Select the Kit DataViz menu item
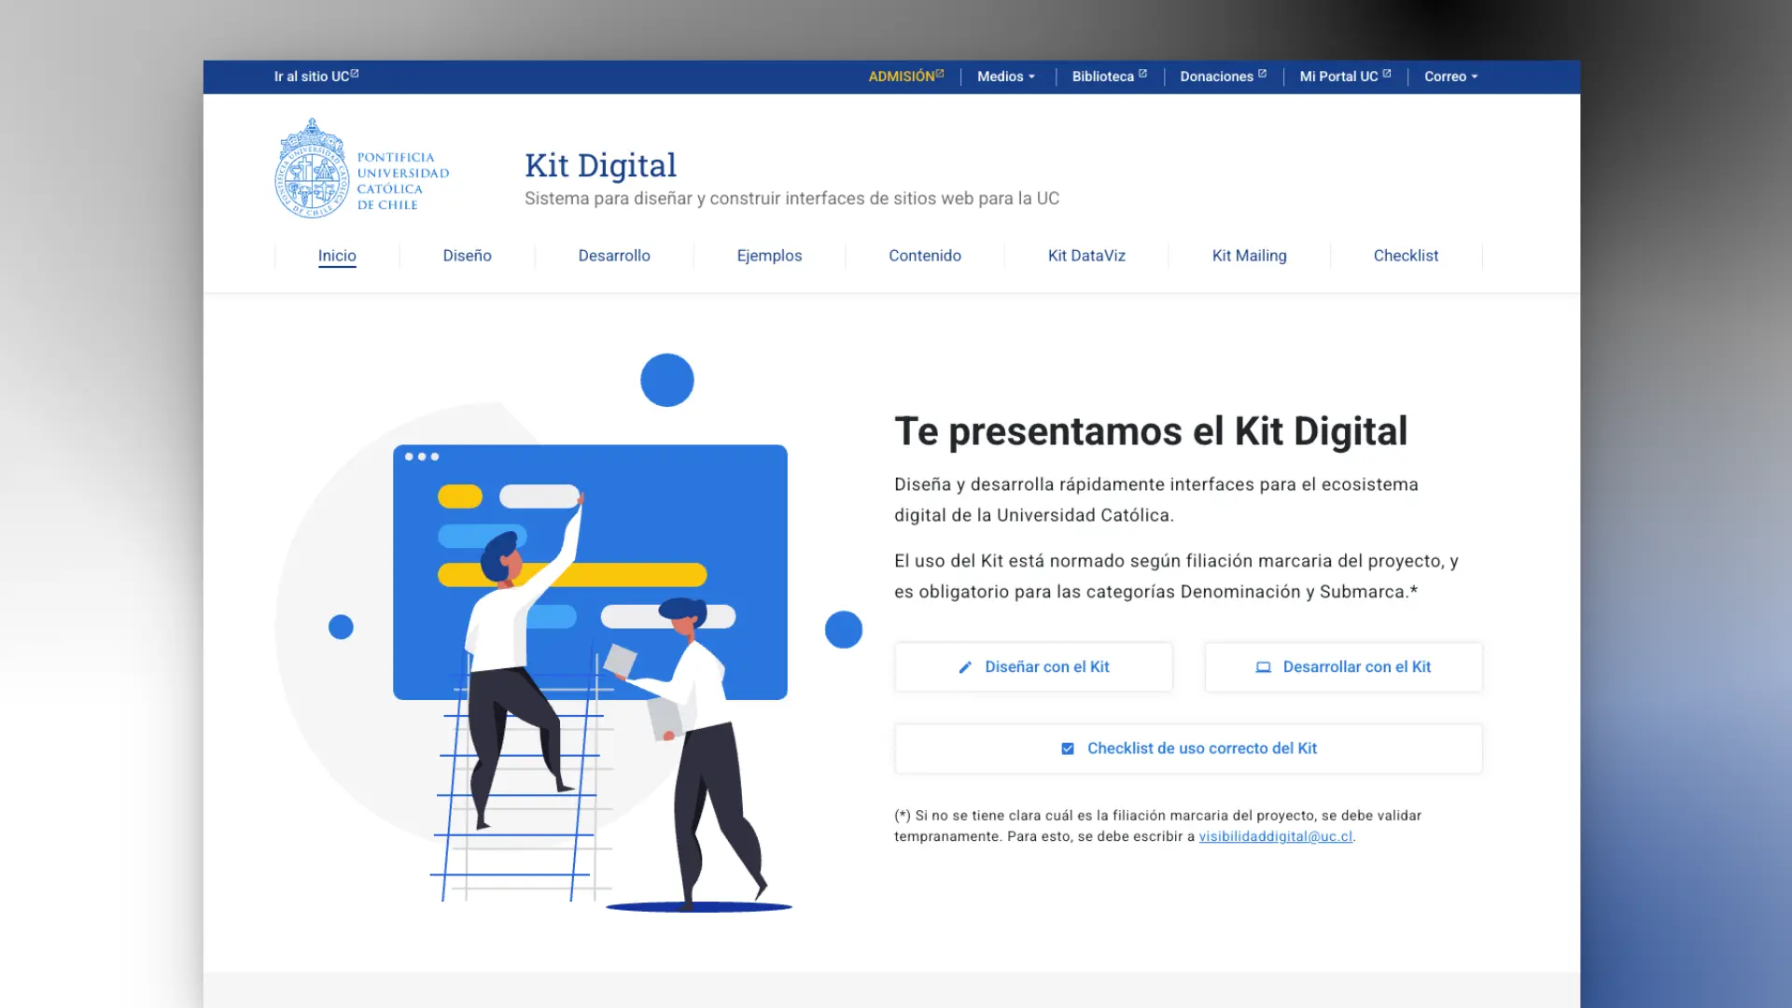This screenshot has height=1008, width=1792. tap(1086, 256)
